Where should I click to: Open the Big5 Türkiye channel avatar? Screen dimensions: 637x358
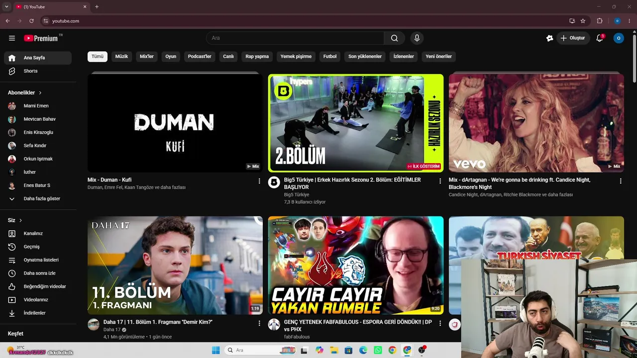click(274, 182)
